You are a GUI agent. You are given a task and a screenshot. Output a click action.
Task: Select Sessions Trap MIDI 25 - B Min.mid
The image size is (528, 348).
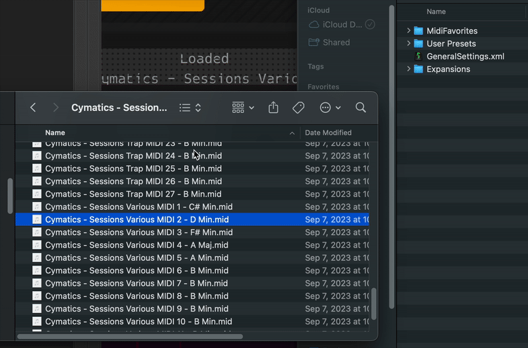point(192,168)
